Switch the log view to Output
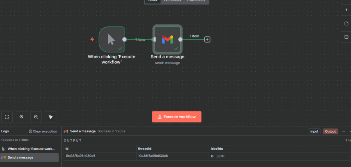Screen dimensions: 351x167 pos(330,131)
